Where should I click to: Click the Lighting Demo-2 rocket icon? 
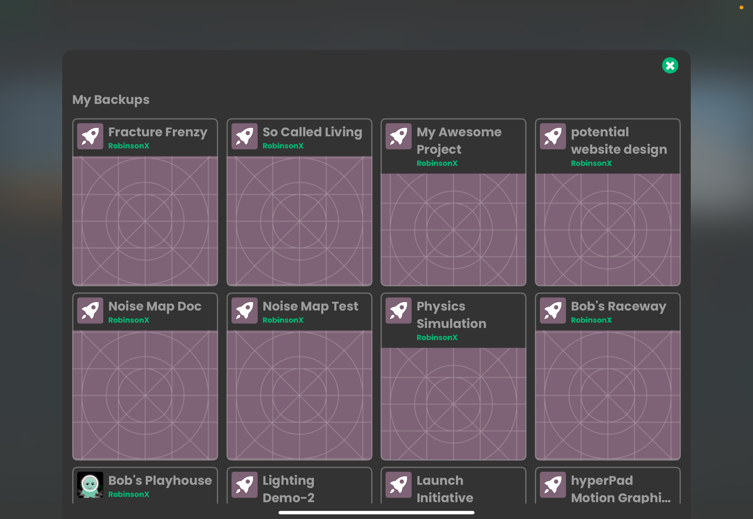(x=245, y=484)
